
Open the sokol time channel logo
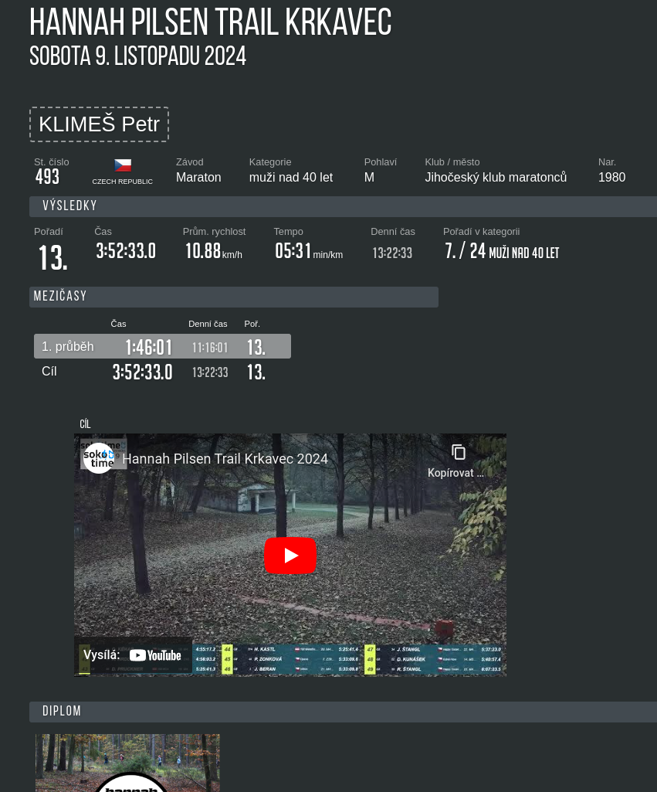tap(99, 458)
